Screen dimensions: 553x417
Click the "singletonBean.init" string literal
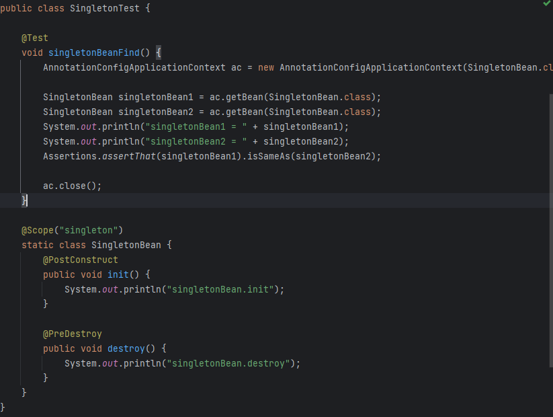coord(220,289)
